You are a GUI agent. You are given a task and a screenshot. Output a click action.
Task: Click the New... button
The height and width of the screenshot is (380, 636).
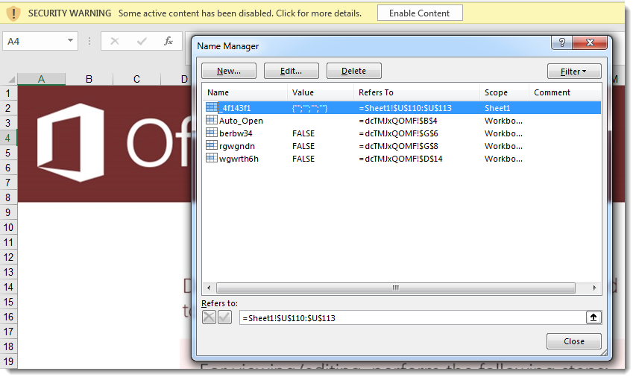tap(228, 72)
